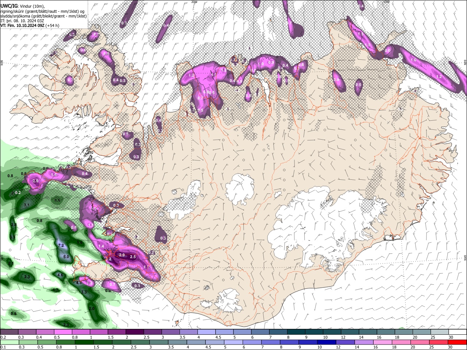The image size is (467, 350).
Task: Click the "4.3" rain value on the map
Action: (78, 283)
